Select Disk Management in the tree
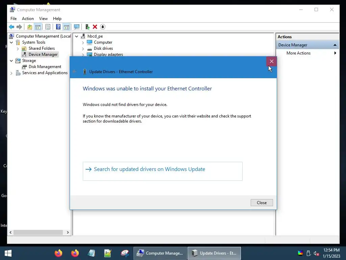Image resolution: width=346 pixels, height=260 pixels. pos(45,67)
